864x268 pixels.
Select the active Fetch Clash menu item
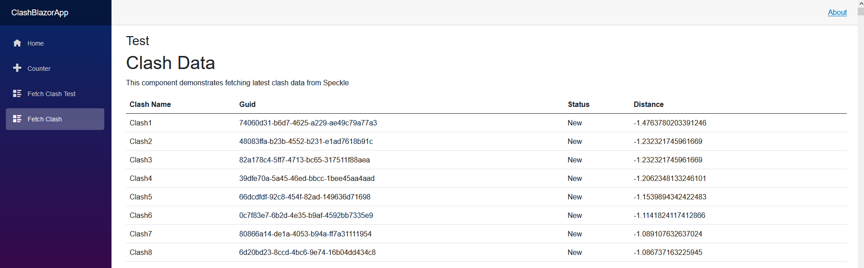(x=55, y=119)
